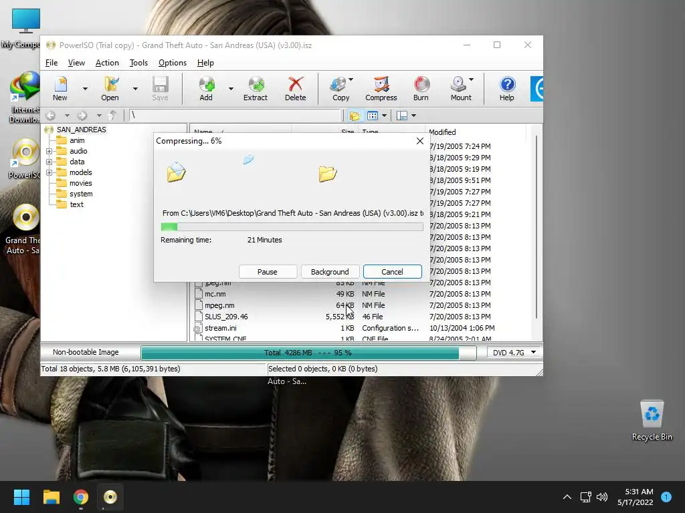Toggle the folders tree view icon
The width and height of the screenshot is (685, 513).
click(355, 116)
